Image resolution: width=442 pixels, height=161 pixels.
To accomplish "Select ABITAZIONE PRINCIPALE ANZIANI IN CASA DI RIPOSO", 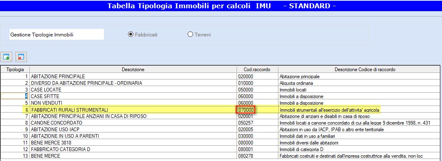I will 133,116.
